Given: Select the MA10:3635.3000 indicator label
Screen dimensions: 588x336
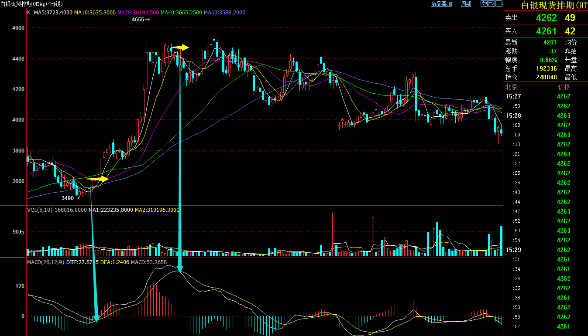Looking at the screenshot, I should (x=95, y=13).
